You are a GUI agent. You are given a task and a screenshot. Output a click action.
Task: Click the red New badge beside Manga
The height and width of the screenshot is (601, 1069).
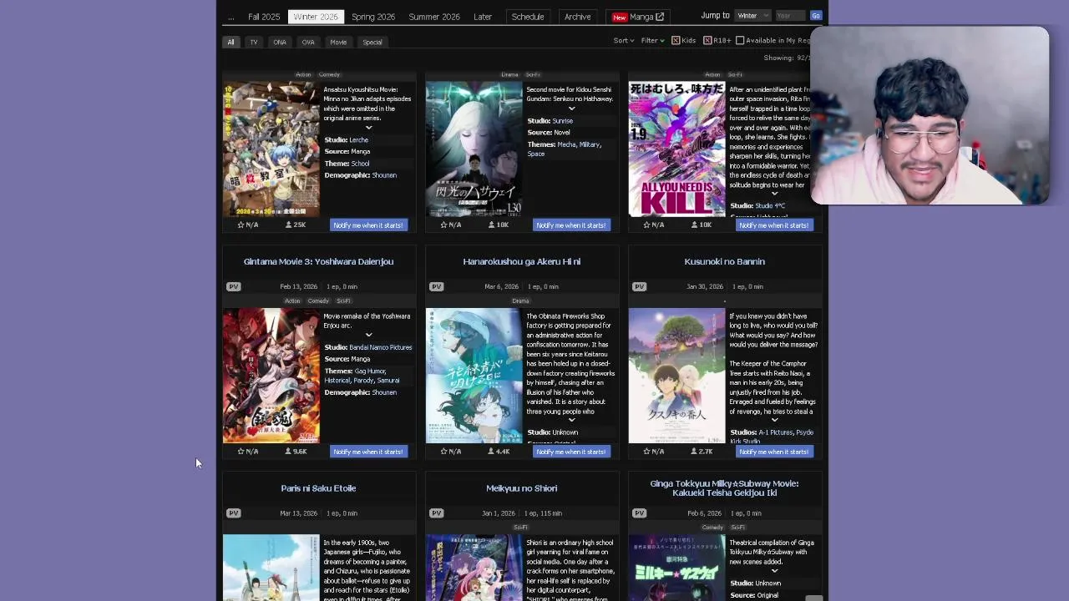point(619,17)
